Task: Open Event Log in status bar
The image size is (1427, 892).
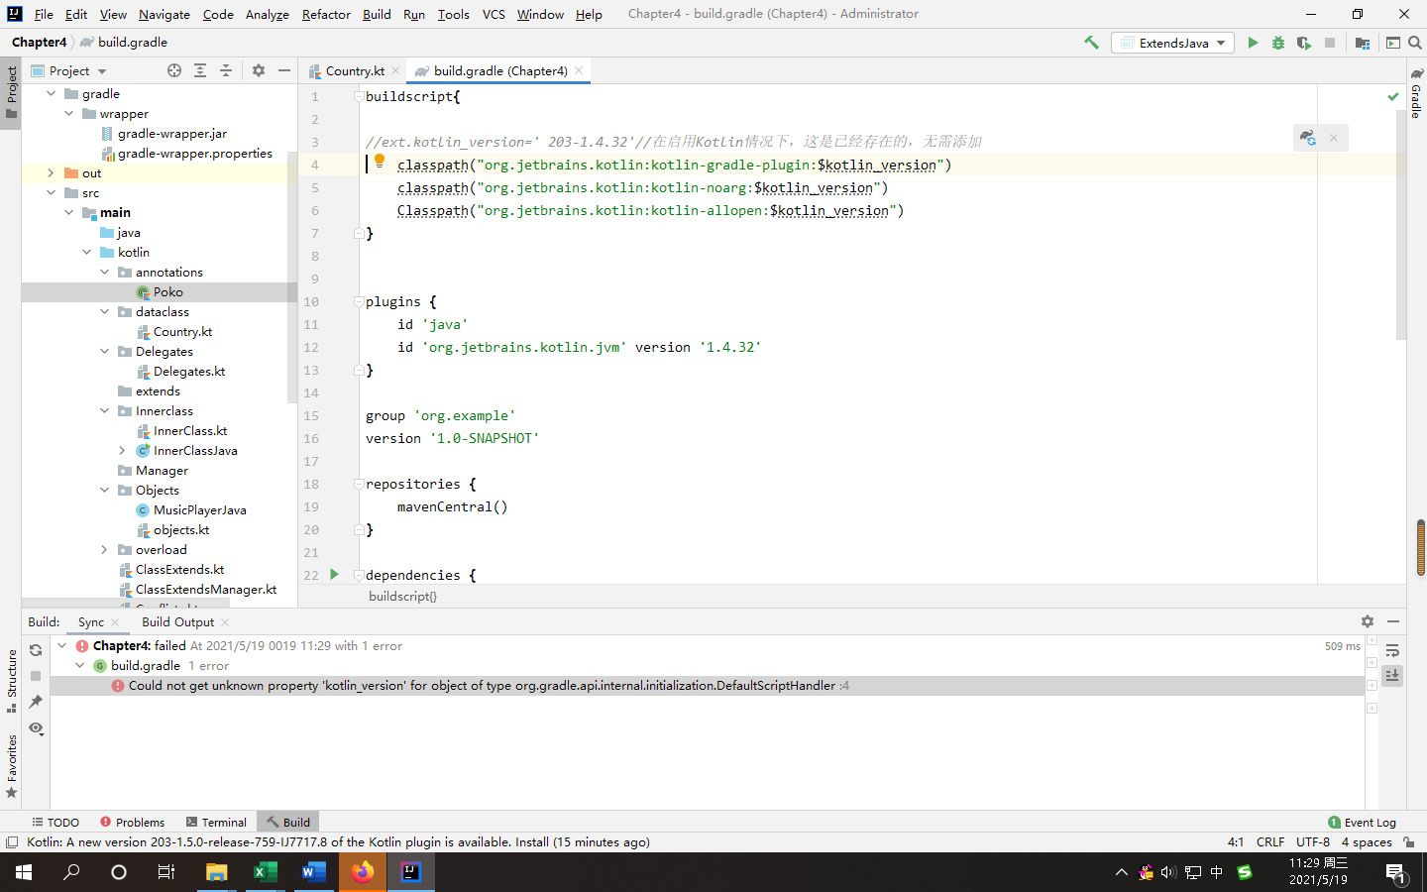Action: [x=1362, y=822]
